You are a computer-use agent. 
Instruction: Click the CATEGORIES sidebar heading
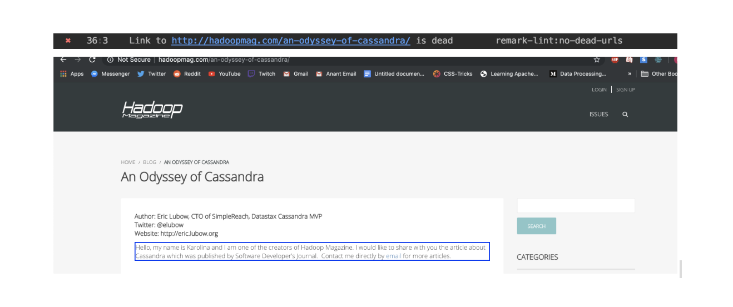pyautogui.click(x=537, y=257)
